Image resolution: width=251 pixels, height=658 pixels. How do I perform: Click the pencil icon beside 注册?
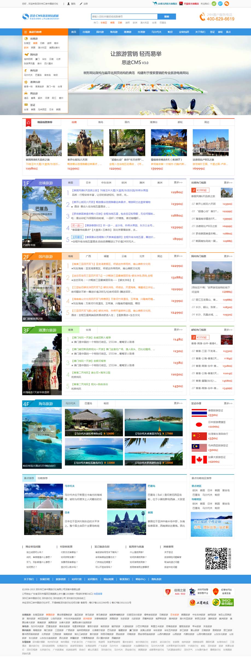pyautogui.click(x=81, y=4)
